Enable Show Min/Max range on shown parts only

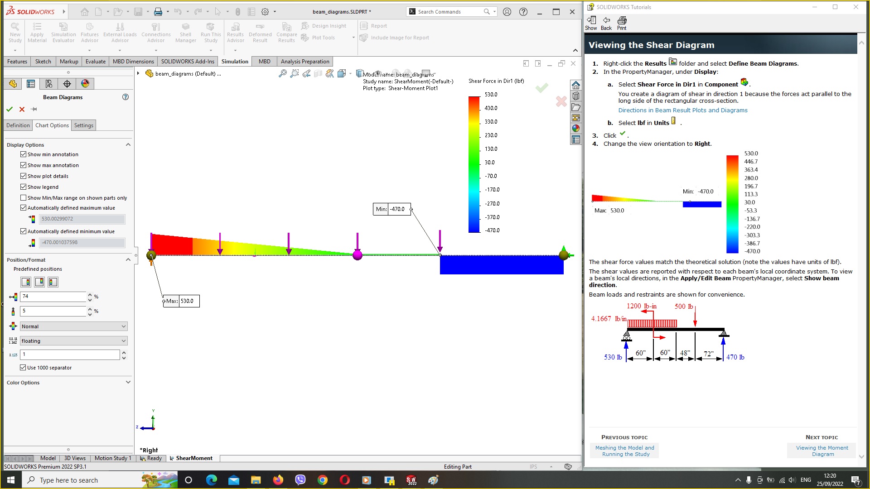coord(23,198)
